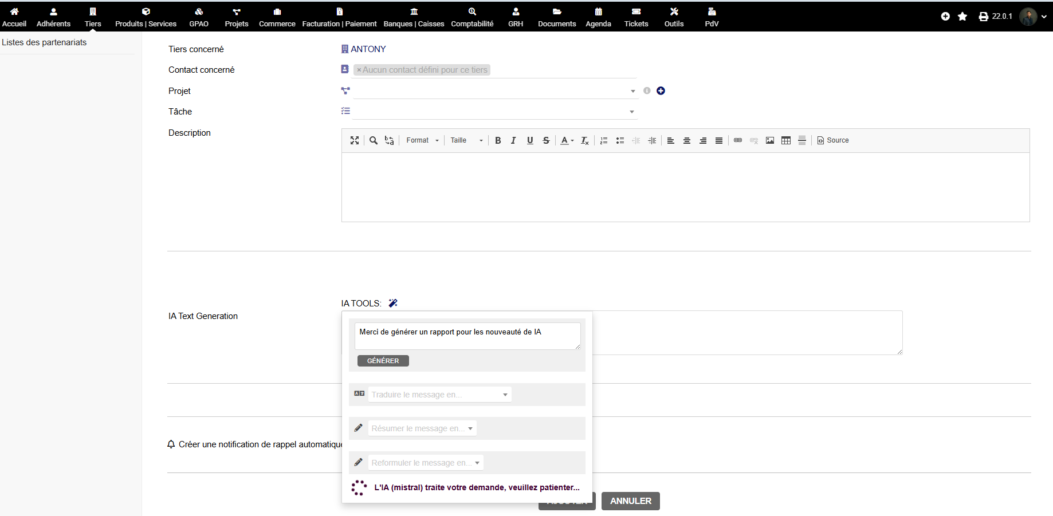Insert a horizontal line
1053x516 pixels.
802,140
